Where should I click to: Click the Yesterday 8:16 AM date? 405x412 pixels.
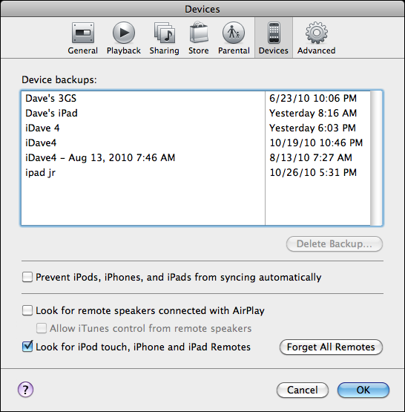313,114
